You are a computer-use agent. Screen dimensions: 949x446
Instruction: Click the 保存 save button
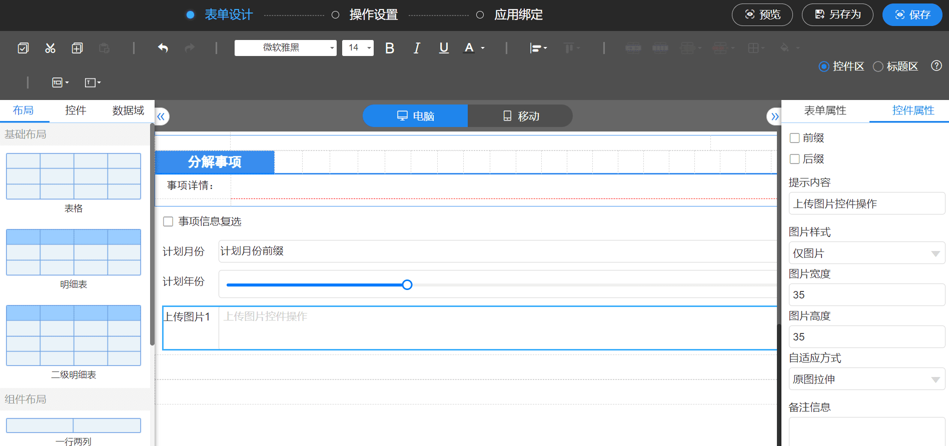pyautogui.click(x=912, y=14)
